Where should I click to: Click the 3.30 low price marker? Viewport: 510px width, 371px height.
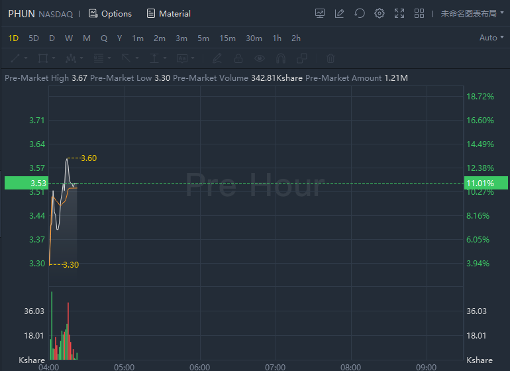[71, 264]
